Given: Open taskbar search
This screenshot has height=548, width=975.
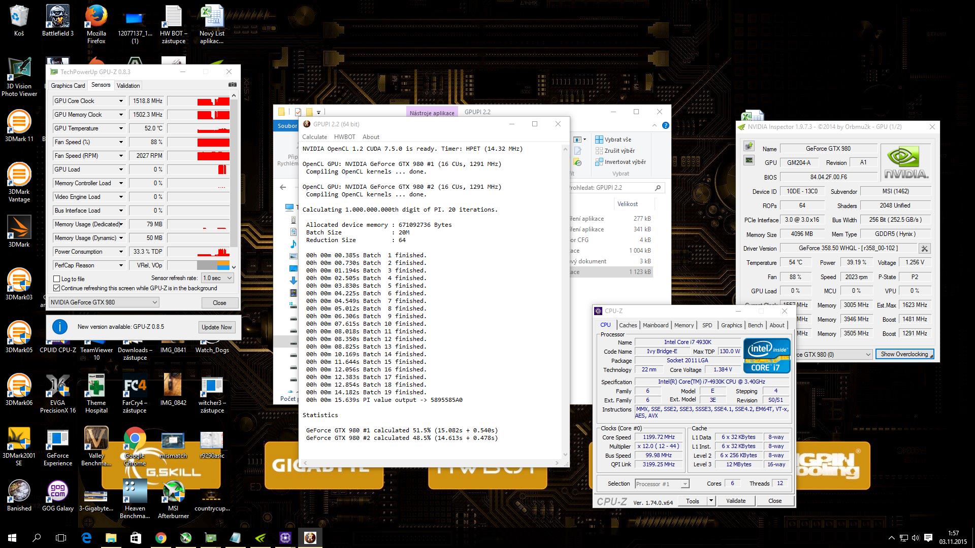Looking at the screenshot, I should point(37,537).
